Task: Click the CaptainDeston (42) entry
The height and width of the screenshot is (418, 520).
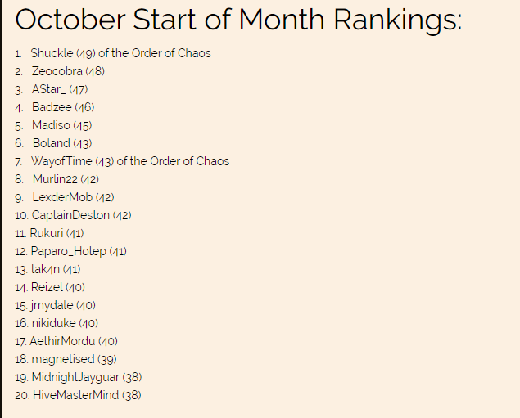Action: [x=81, y=215]
